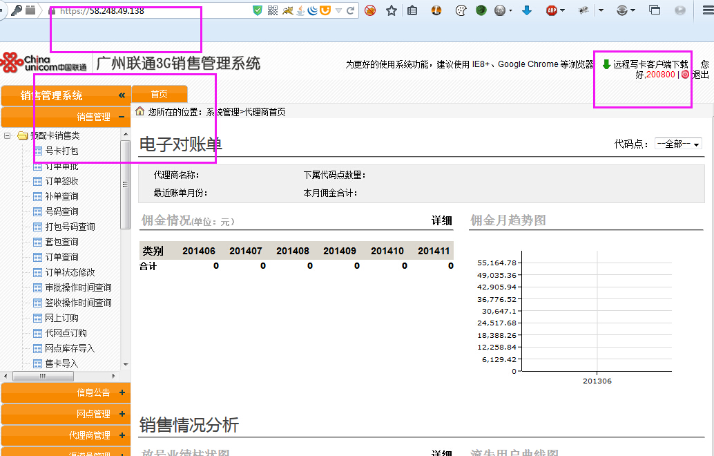Click the red crossed-out blocker icon
This screenshot has height=456, width=714.
(x=370, y=10)
